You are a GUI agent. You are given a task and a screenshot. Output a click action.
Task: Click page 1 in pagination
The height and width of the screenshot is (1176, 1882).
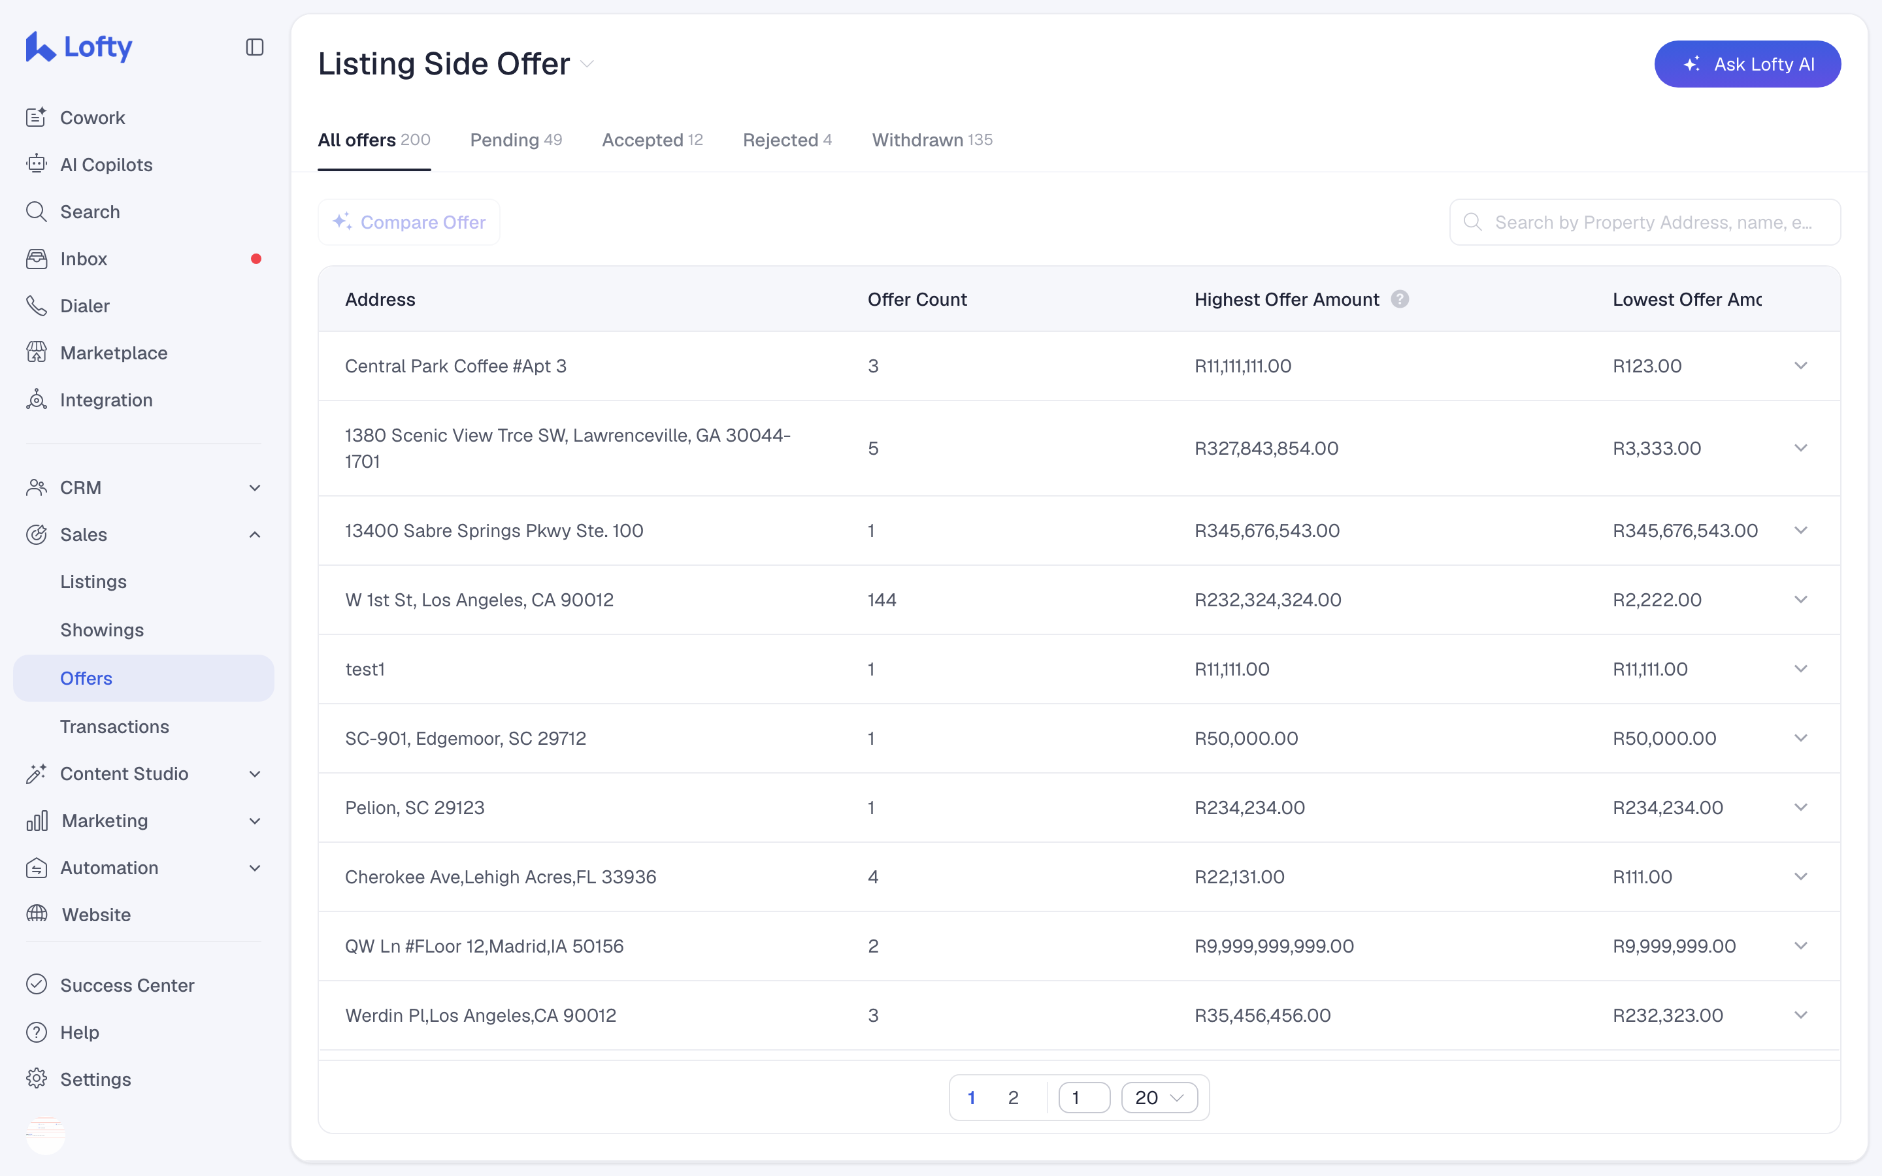click(x=970, y=1098)
